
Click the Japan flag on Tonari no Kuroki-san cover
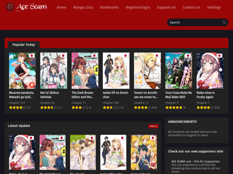tap(156, 56)
